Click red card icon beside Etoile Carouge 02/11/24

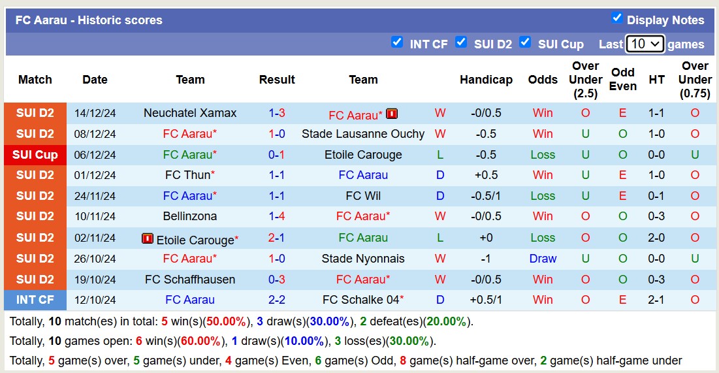[x=148, y=239]
